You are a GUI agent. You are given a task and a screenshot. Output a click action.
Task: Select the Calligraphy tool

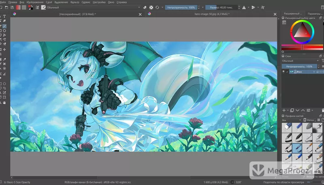click(x=4, y=21)
